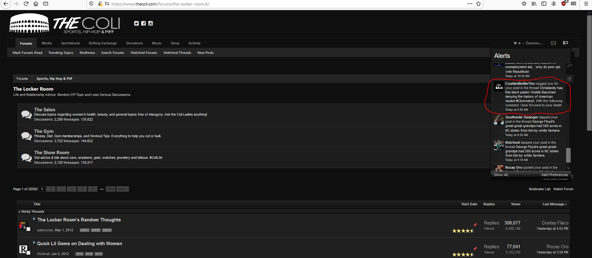Screen dimensions: 592x258
Task: Click the toolbar extension icon after uBlock
Action: coord(574,3)
